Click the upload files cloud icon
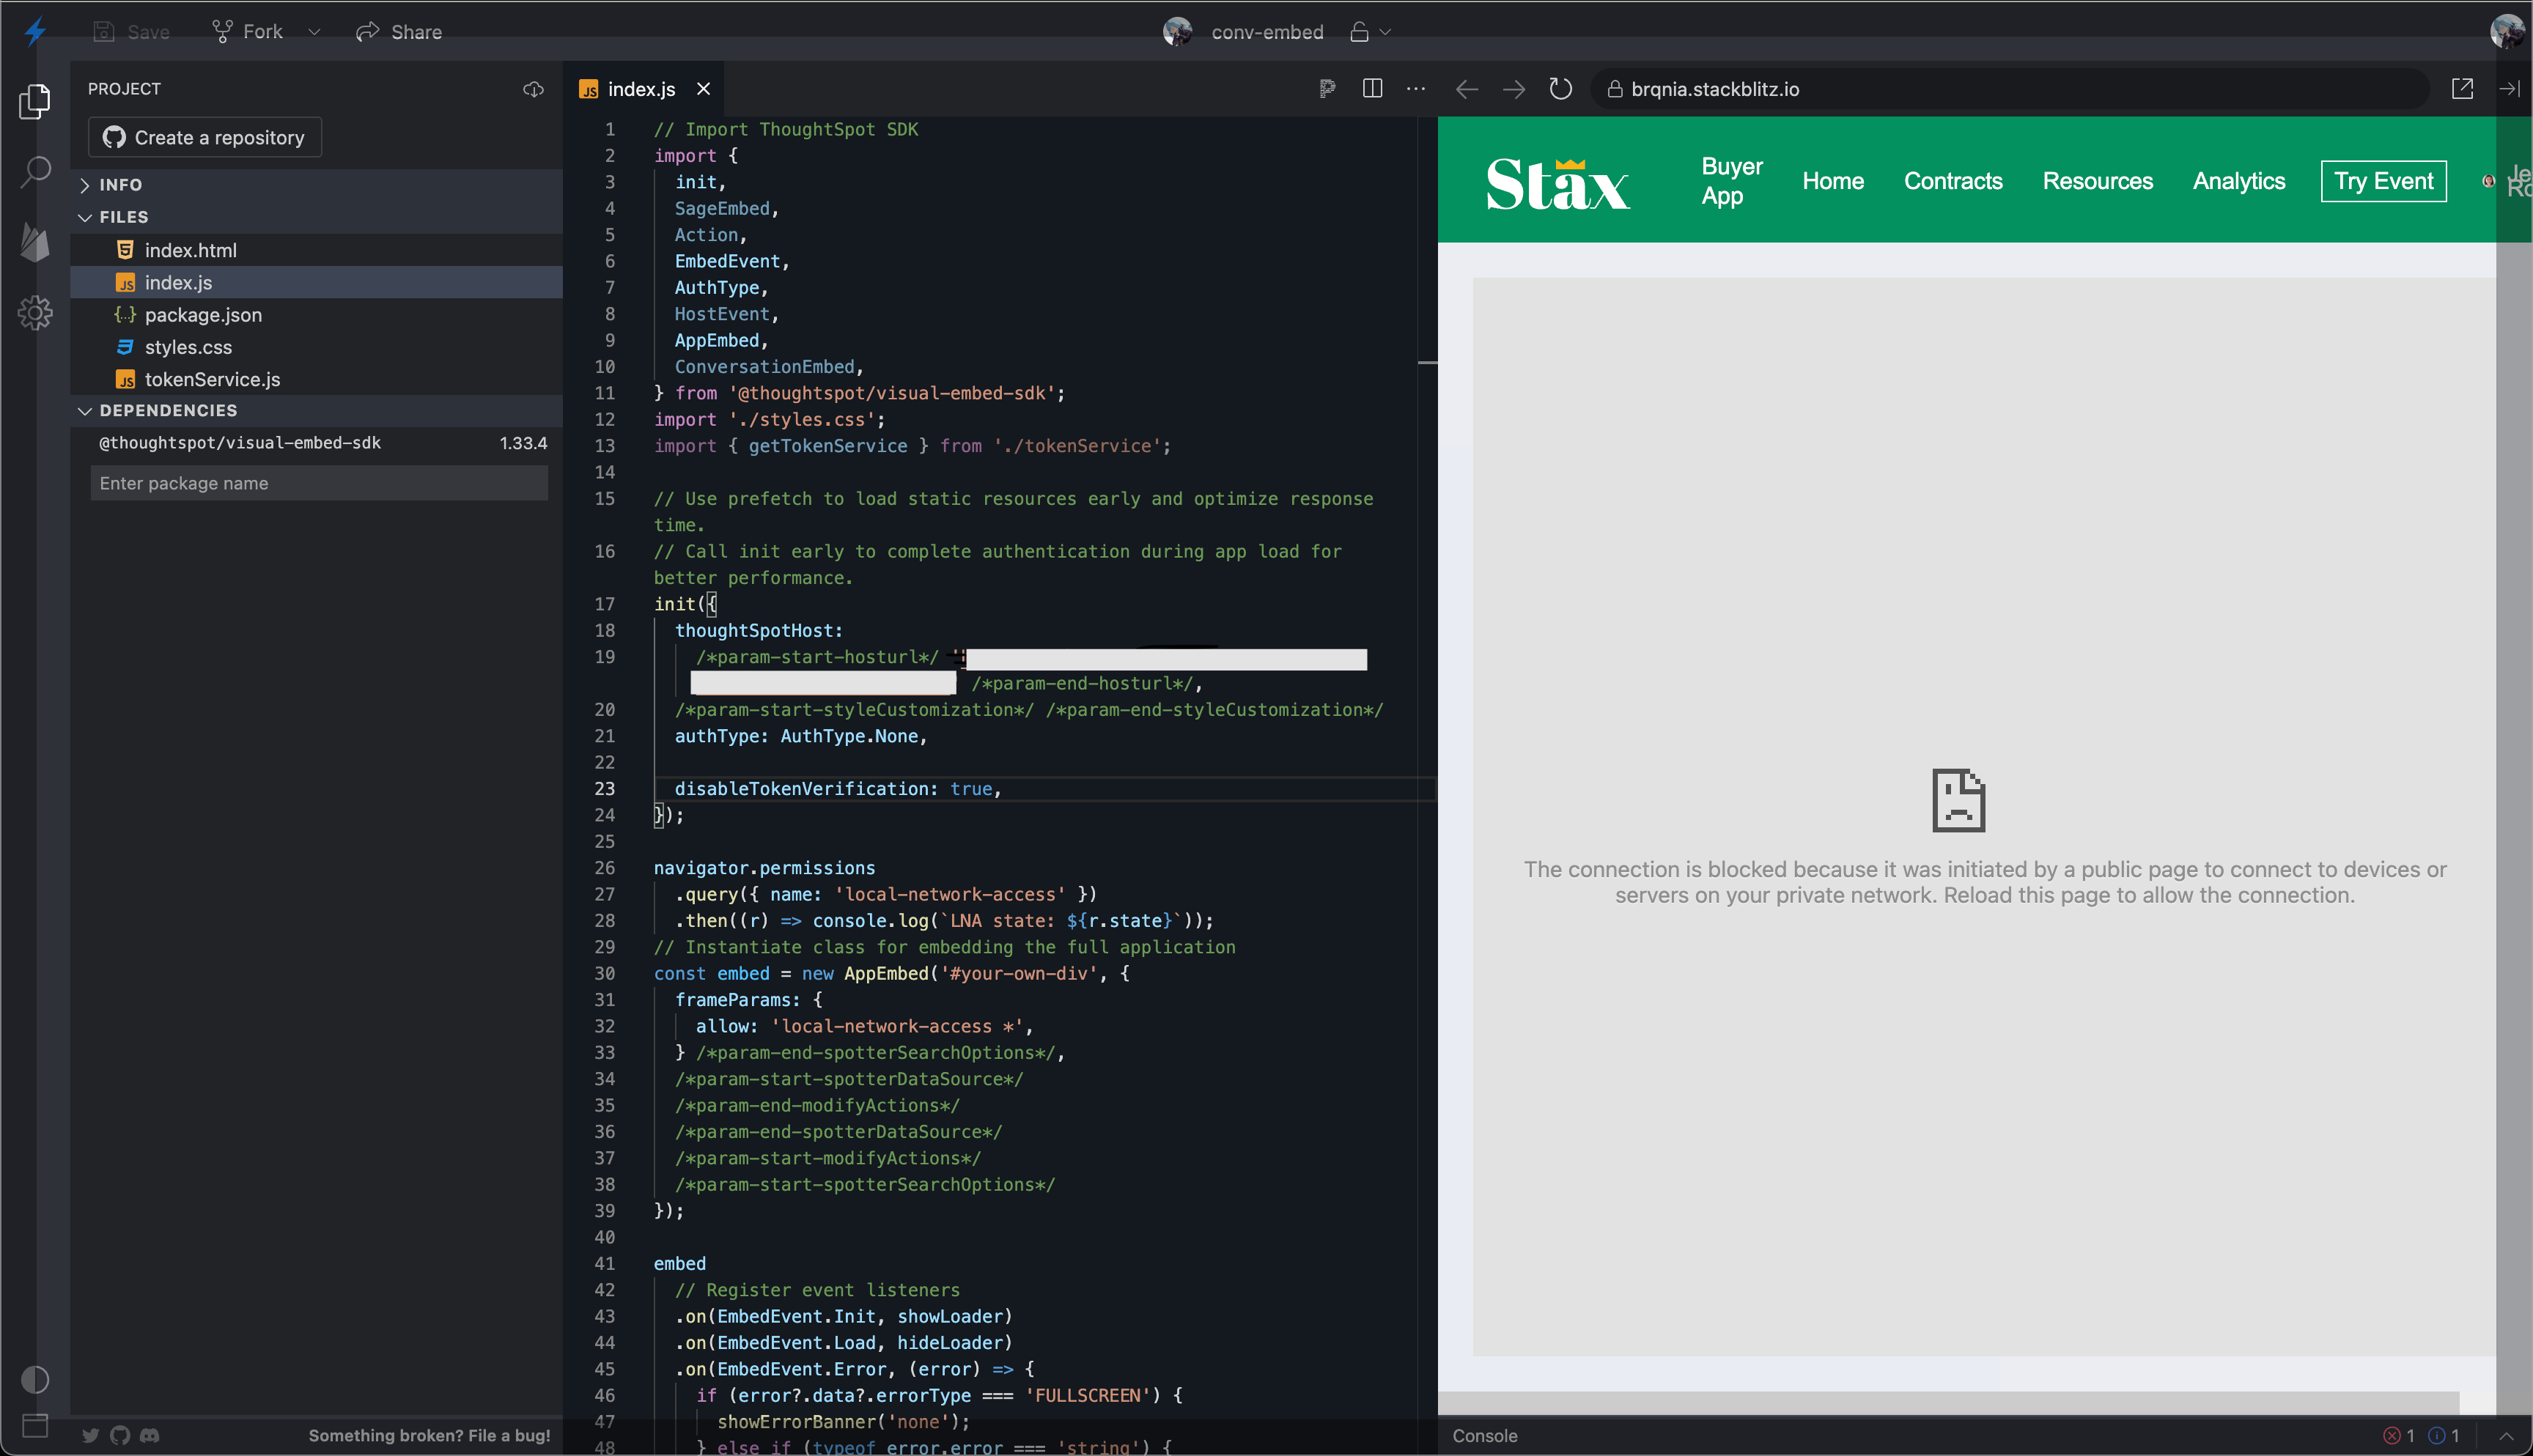Viewport: 2533px width, 1456px height. (533, 89)
